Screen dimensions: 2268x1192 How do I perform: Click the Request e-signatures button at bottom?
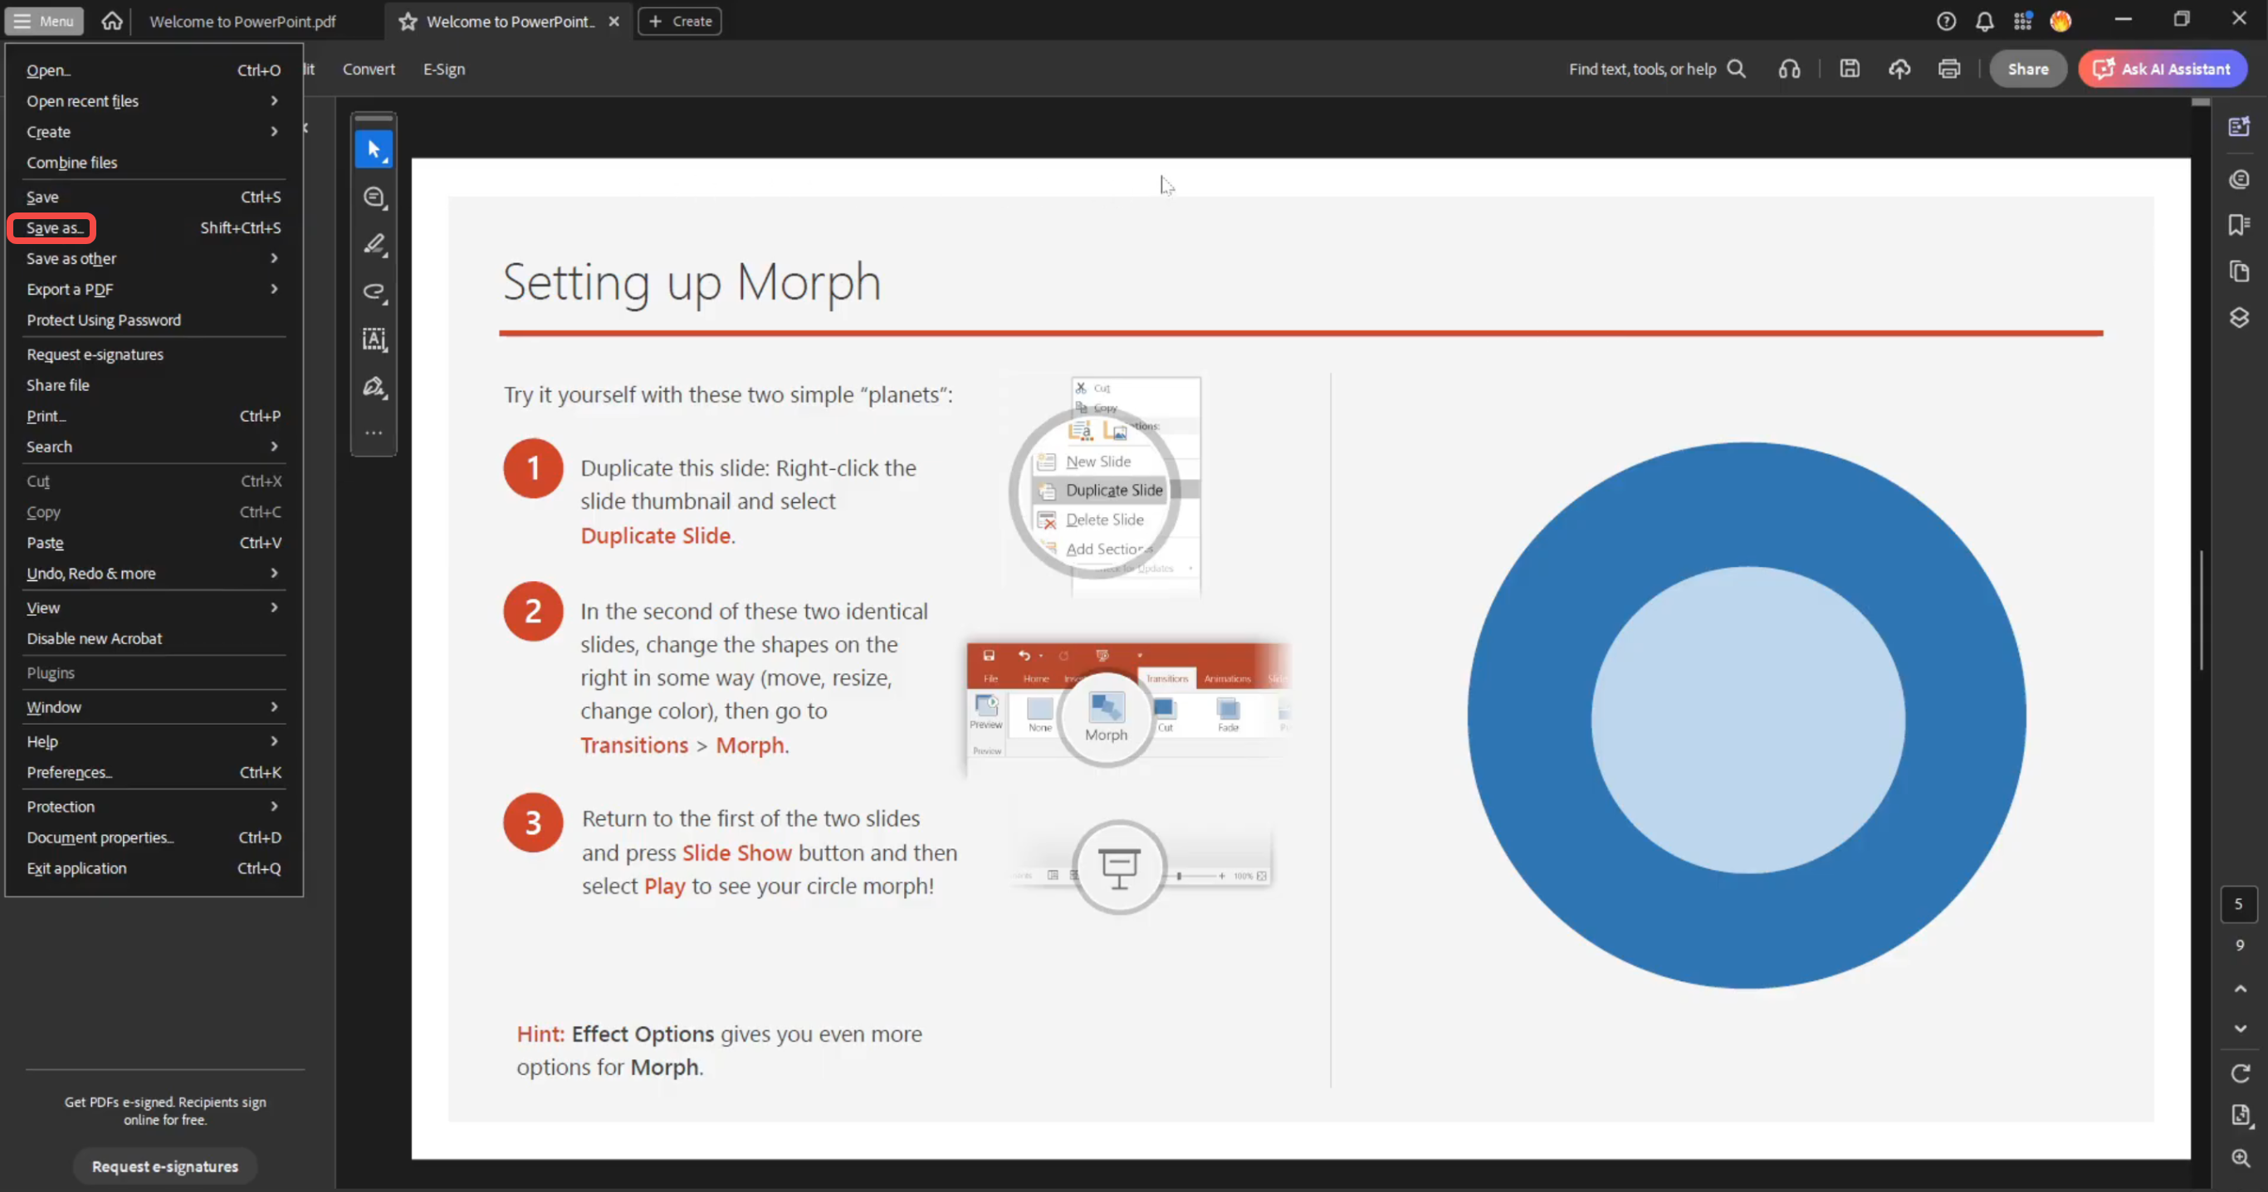(x=164, y=1166)
